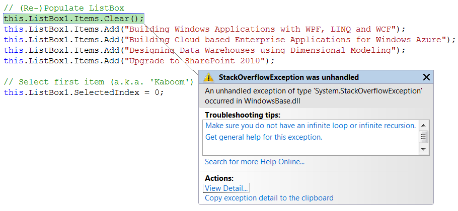
Task: Open the View Detail... link
Action: tap(226, 188)
